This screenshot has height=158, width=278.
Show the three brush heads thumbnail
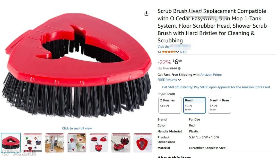pyautogui.click(x=99, y=143)
